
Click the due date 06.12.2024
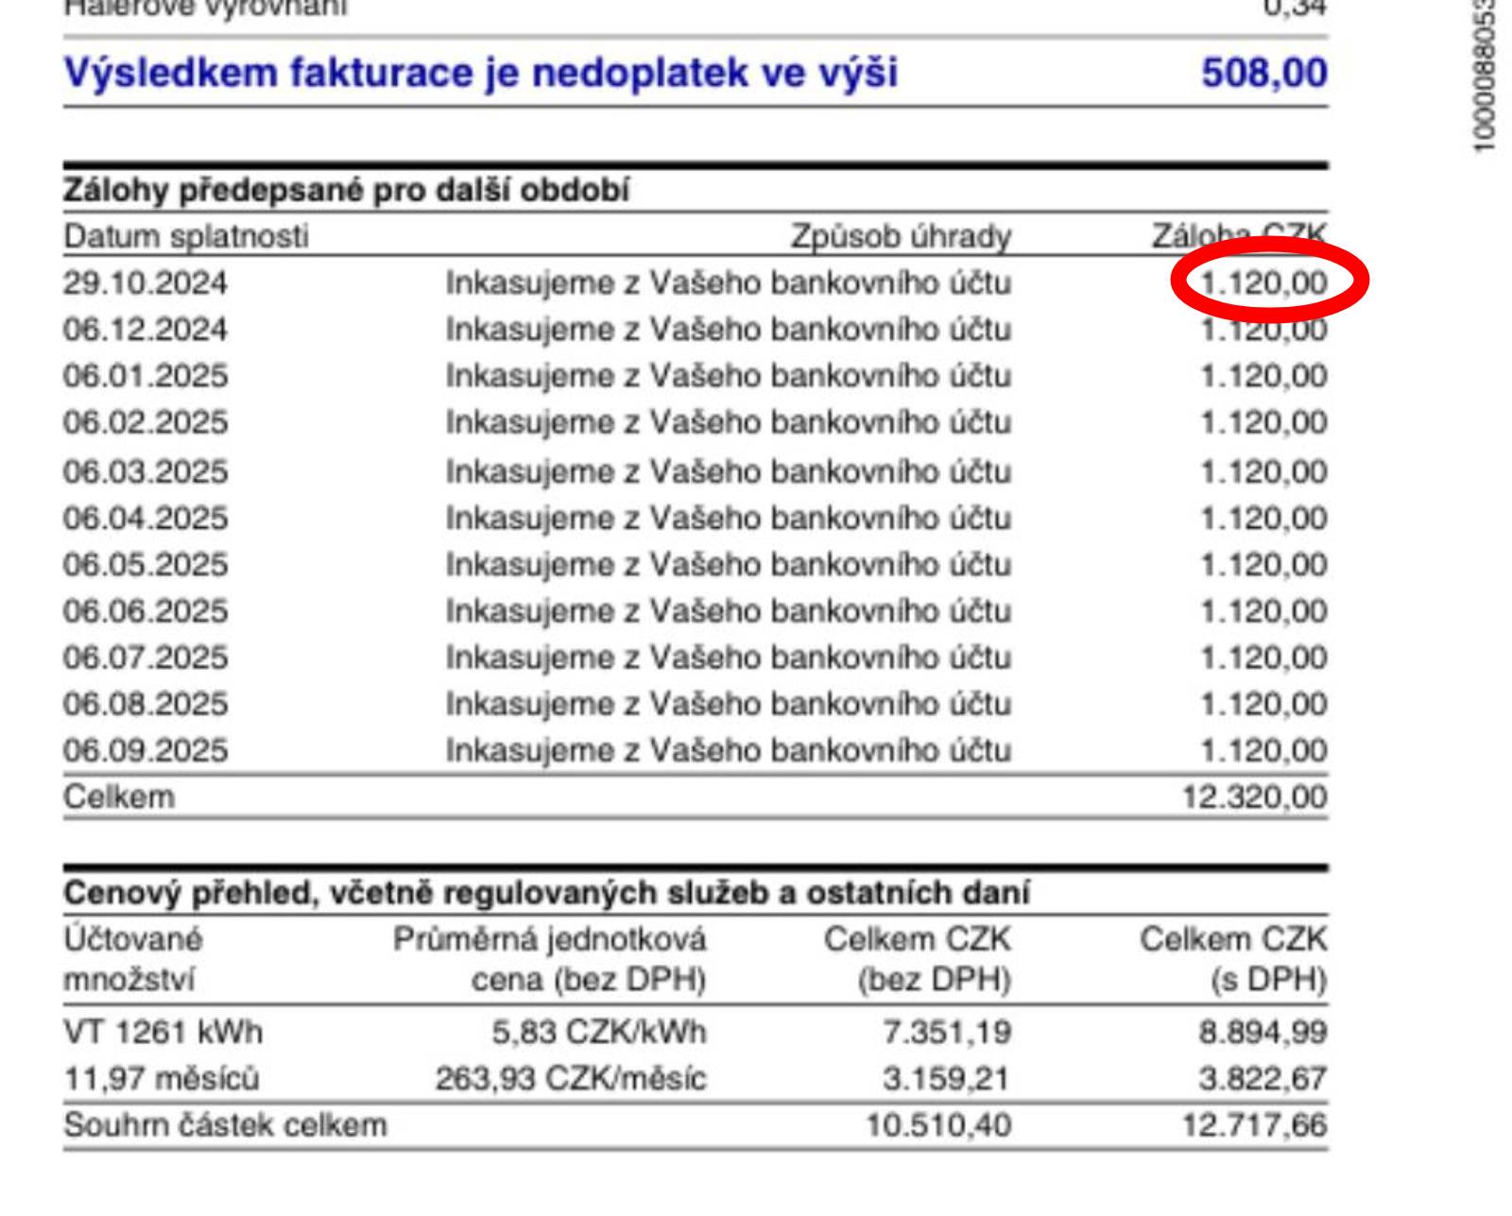pyautogui.click(x=146, y=329)
